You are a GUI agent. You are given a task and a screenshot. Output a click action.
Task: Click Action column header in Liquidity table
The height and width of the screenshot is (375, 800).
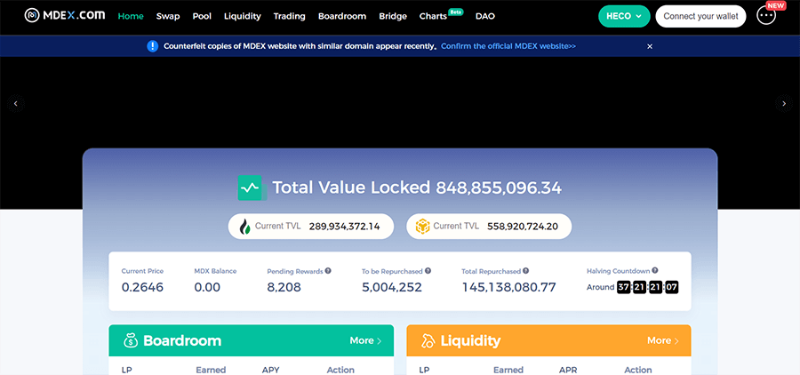click(637, 370)
